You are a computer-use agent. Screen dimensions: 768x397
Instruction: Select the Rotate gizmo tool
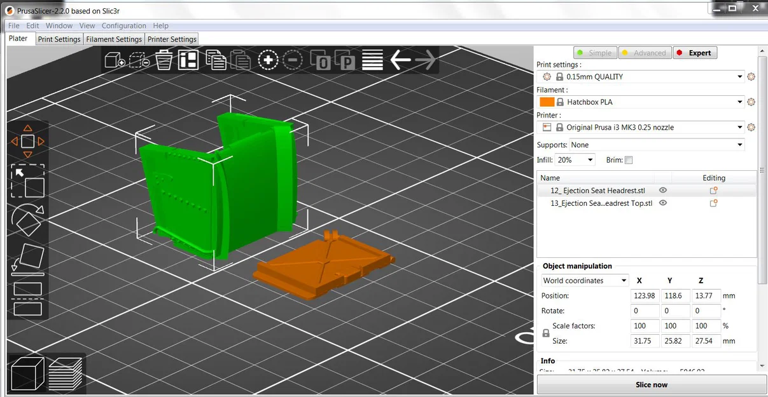28,220
